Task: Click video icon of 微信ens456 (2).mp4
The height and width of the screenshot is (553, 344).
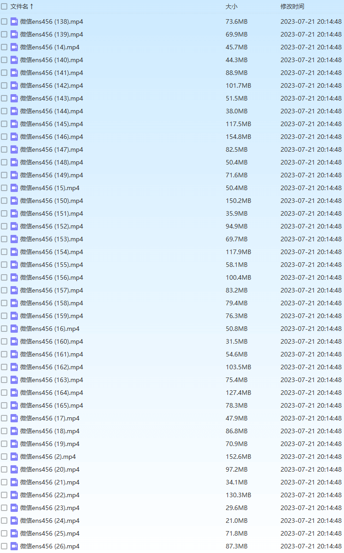Action: [x=14, y=457]
